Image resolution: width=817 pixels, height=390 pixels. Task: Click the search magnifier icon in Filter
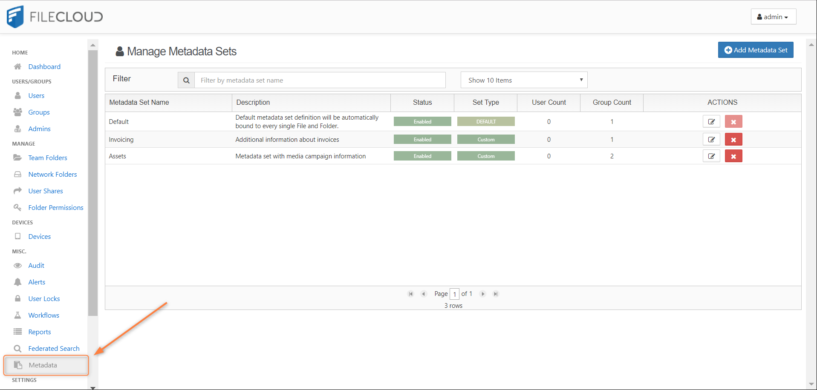186,80
